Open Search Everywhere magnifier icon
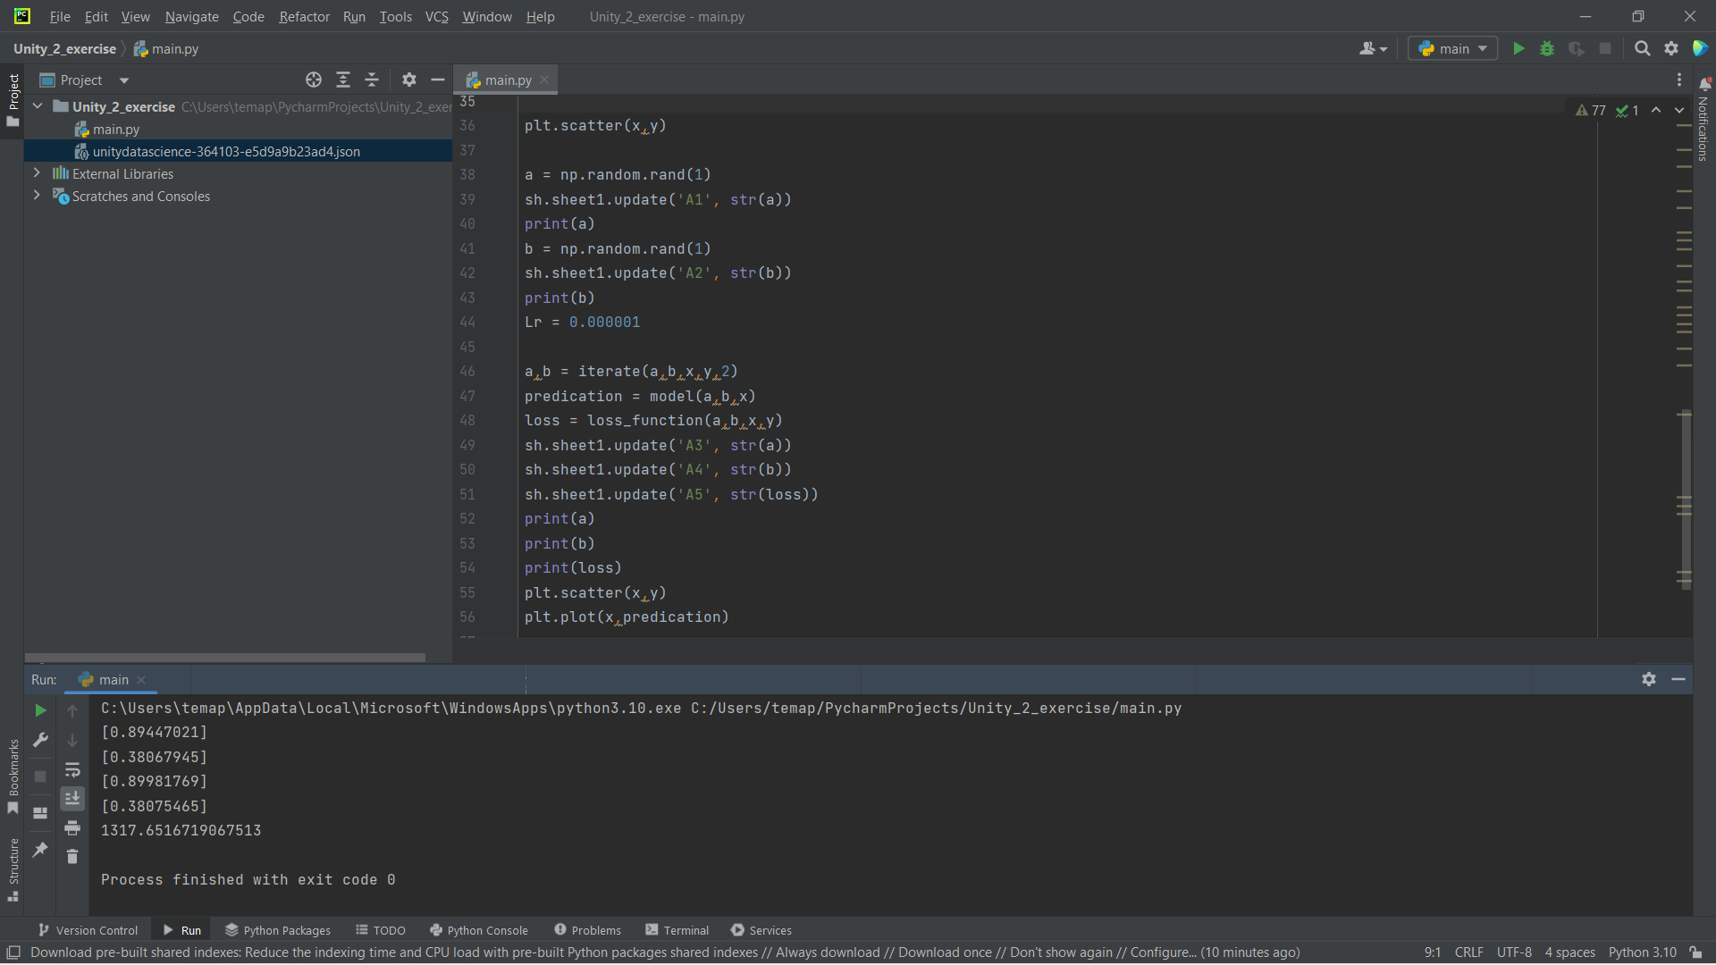This screenshot has width=1716, height=965. coord(1643,49)
